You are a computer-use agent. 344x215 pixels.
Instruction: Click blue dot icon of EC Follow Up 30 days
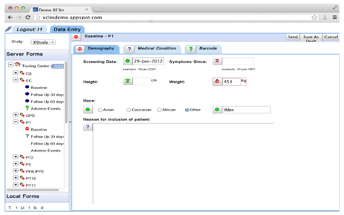tap(27, 94)
